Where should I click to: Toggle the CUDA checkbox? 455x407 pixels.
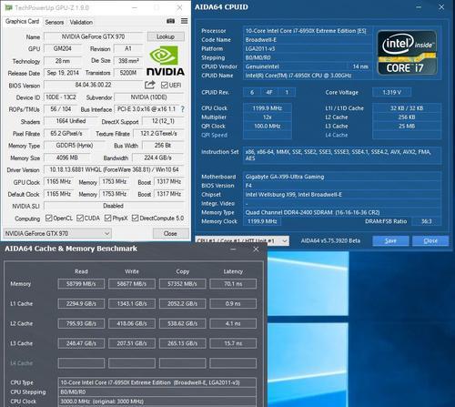tap(80, 218)
